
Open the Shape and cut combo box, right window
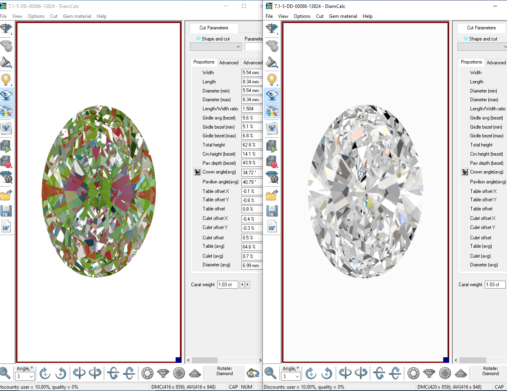click(x=482, y=46)
